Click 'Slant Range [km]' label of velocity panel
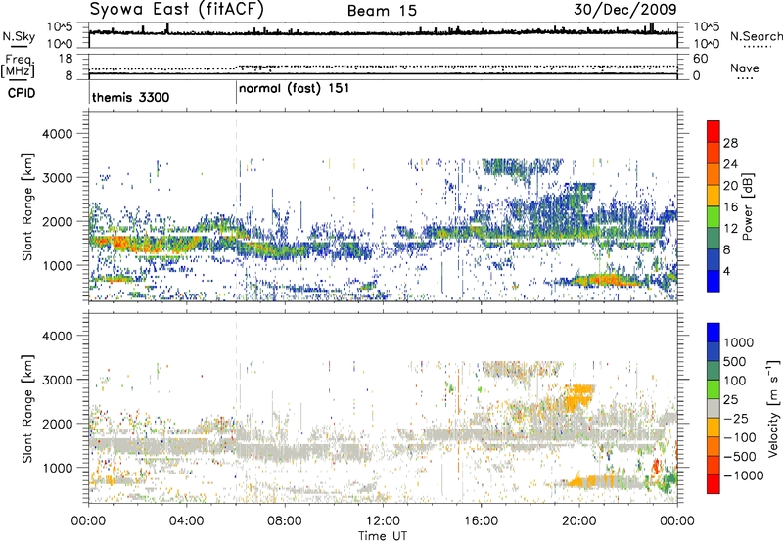This screenshot has height=542, width=783. pyautogui.click(x=27, y=409)
